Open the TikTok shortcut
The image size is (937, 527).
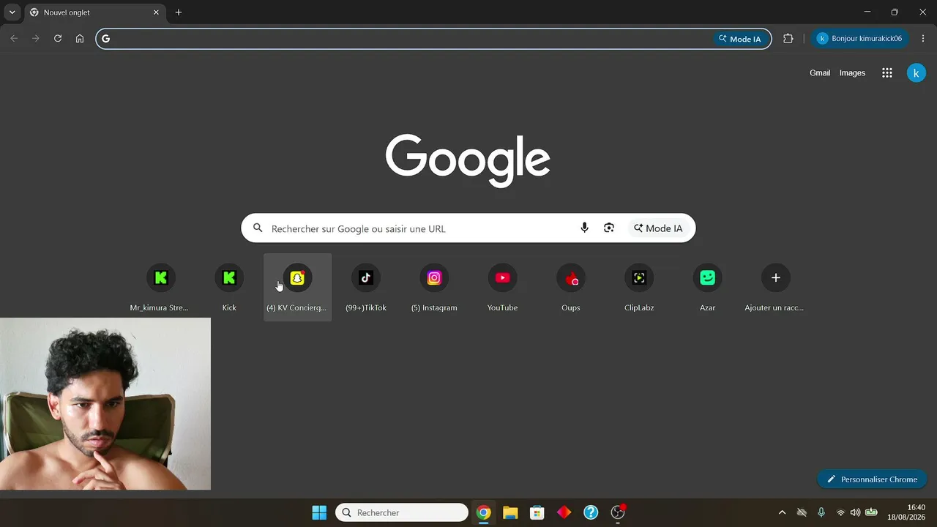366,286
